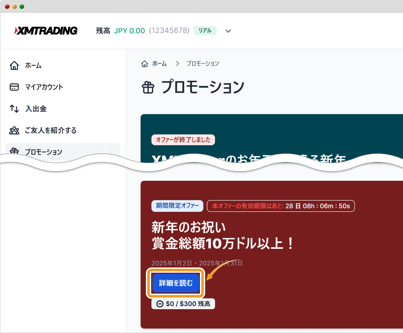
Task: Click the breadcrumb home icon
Action: coord(145,64)
